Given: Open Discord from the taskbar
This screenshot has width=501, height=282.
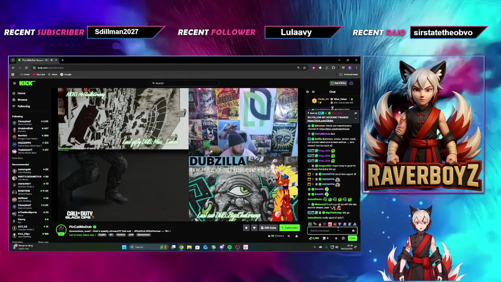Looking at the screenshot, I should point(222,247).
